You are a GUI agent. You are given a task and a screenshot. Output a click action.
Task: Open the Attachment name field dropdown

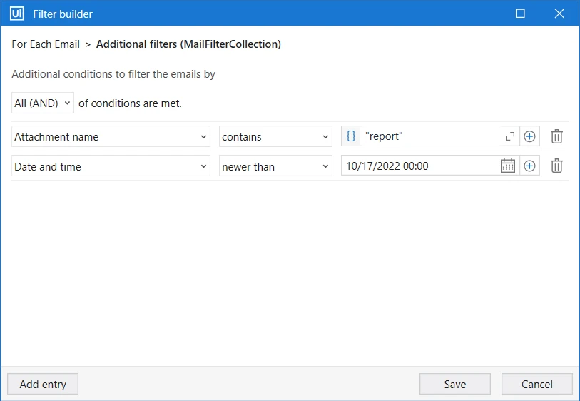click(111, 136)
